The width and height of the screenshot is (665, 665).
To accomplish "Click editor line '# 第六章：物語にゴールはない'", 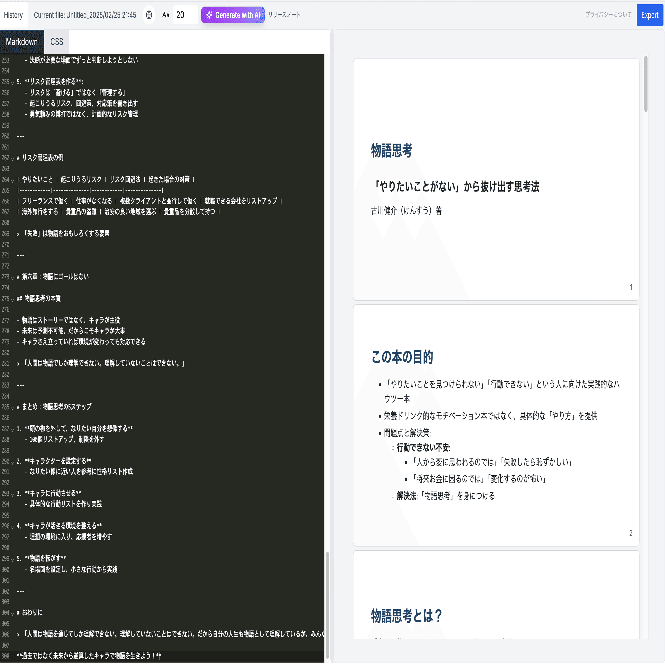I will [53, 277].
